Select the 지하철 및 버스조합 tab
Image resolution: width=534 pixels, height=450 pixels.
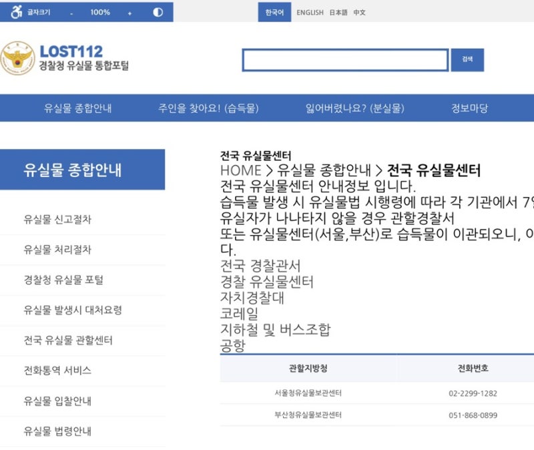[x=276, y=329]
